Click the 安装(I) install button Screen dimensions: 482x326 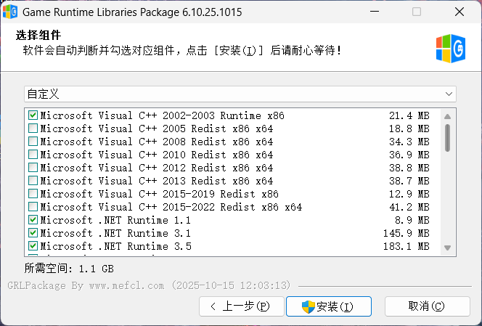pos(329,306)
